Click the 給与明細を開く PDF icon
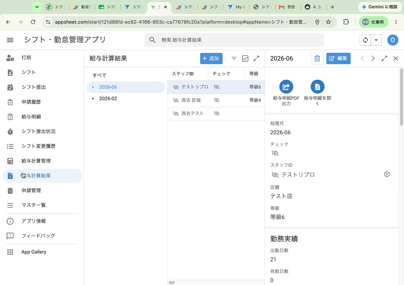 (317, 87)
